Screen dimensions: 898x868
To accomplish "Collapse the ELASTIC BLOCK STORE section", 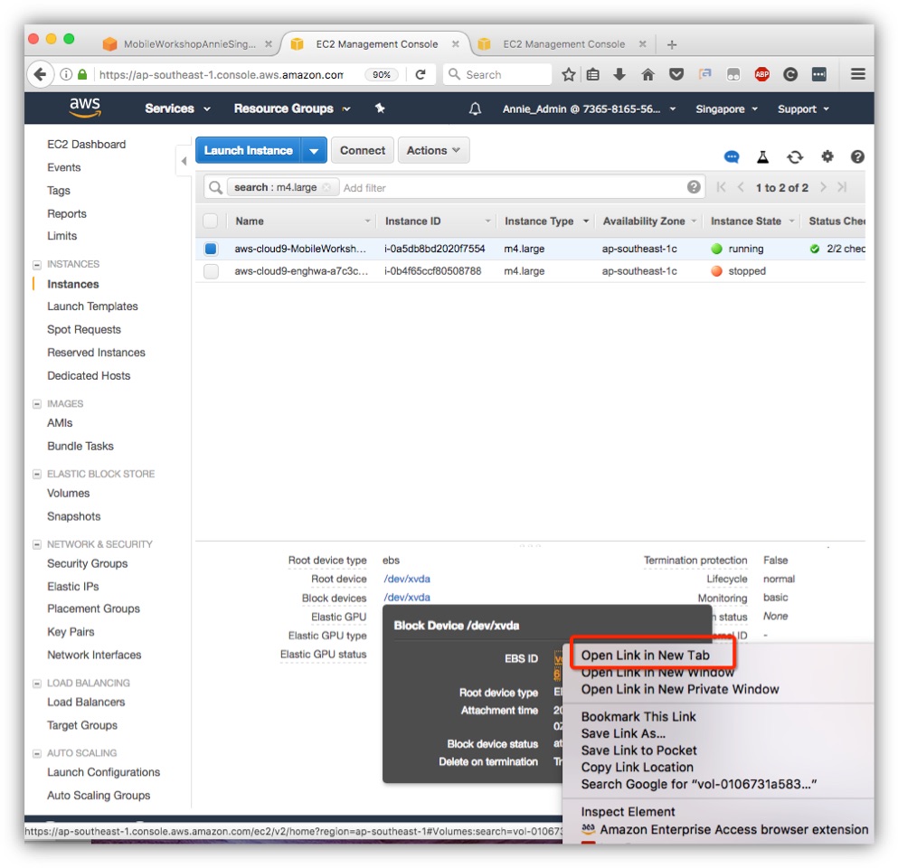I will tap(37, 474).
